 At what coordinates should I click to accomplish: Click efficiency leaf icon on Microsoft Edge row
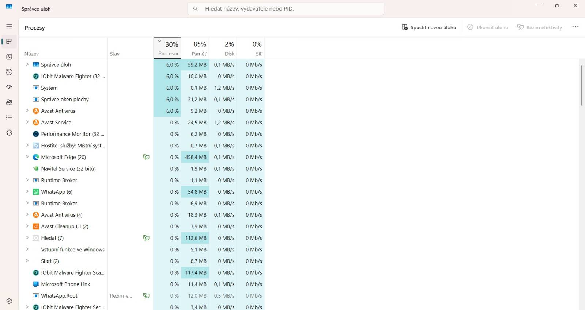(x=146, y=157)
